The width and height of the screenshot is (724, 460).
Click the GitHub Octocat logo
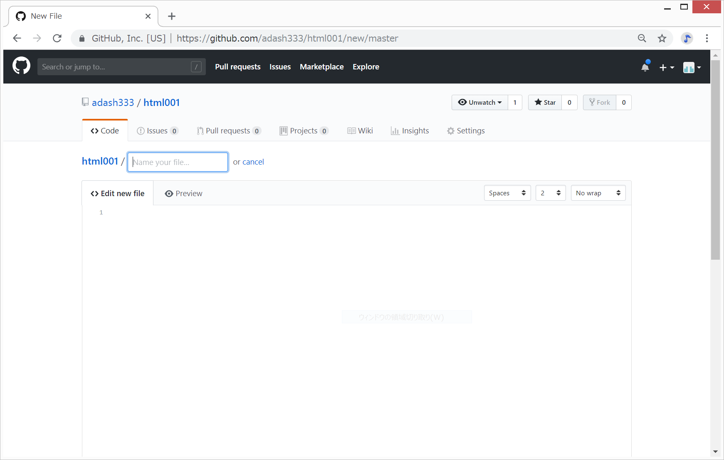(21, 66)
